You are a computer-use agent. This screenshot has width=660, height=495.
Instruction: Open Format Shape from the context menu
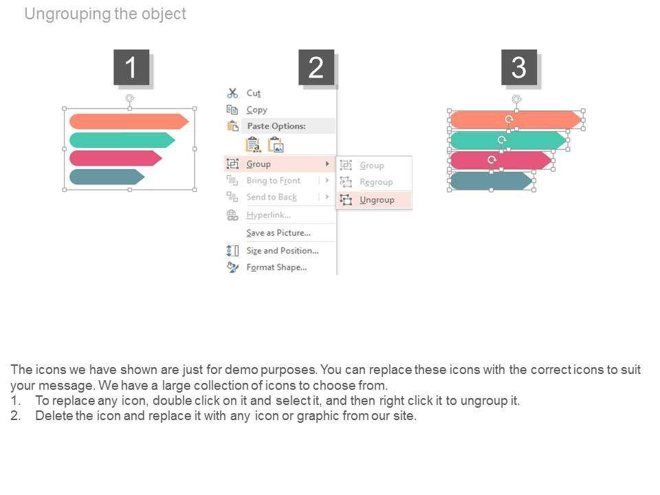point(276,267)
